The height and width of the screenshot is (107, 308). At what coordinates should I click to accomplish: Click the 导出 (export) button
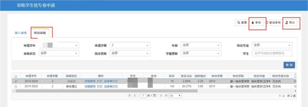(x=290, y=23)
